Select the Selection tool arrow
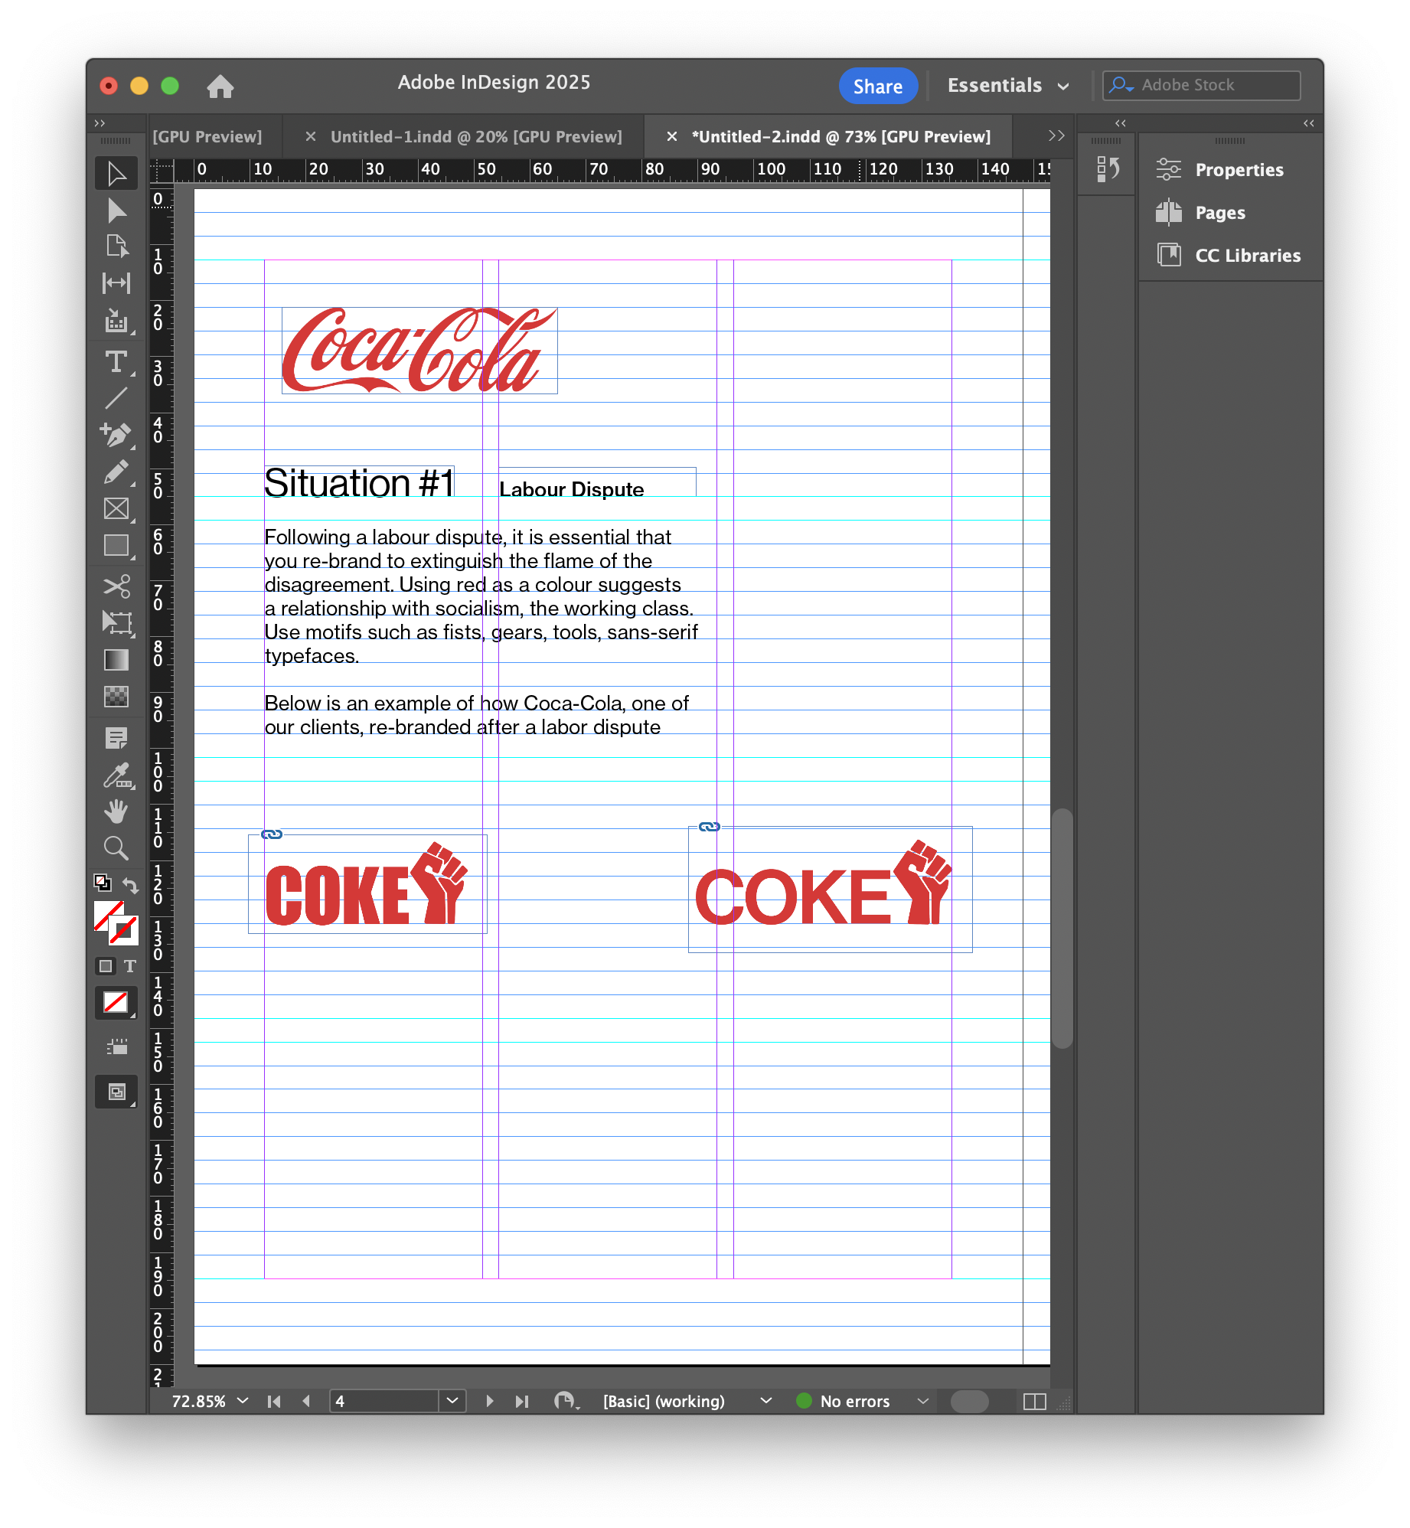 point(116,174)
